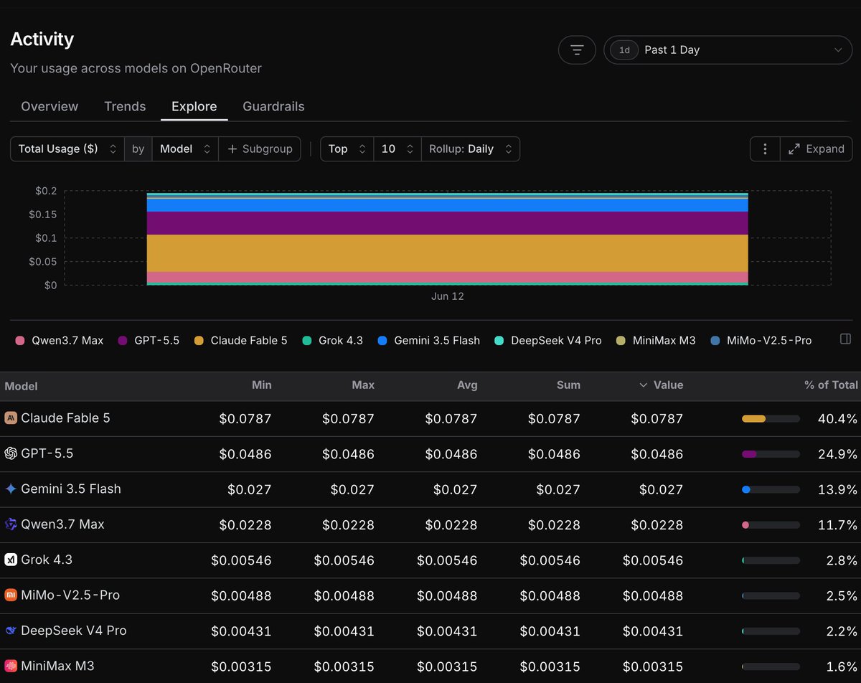This screenshot has height=683, width=861.
Task: Click the 40.4% progress bar for Claude Fable 5
Action: (x=771, y=418)
